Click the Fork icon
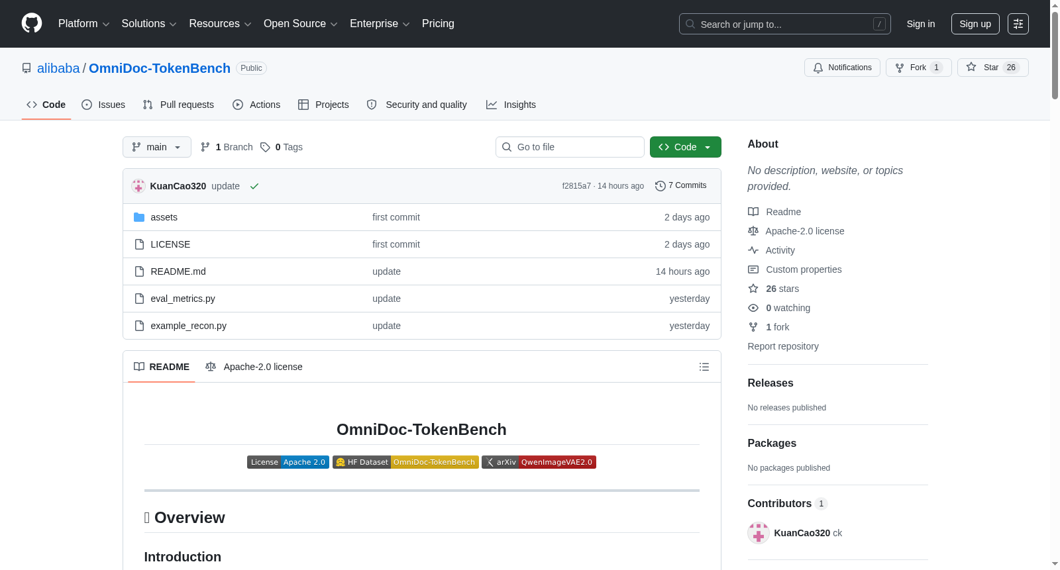Viewport: 1060px width, 570px height. pyautogui.click(x=900, y=68)
